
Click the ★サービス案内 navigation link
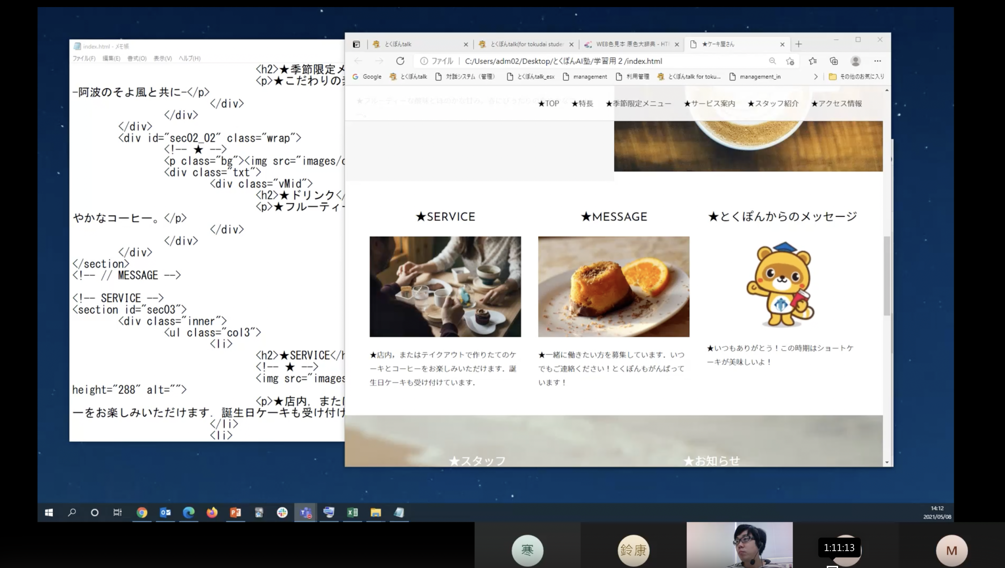point(709,103)
